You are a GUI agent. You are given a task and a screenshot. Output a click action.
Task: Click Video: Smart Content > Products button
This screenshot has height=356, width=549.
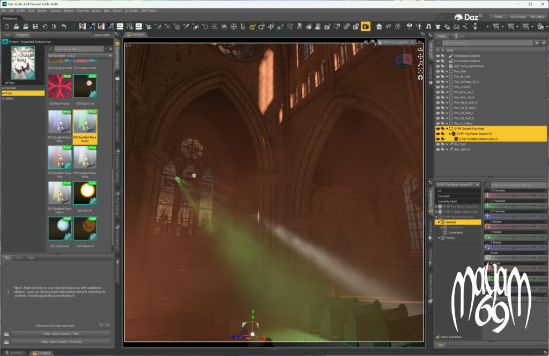tap(61, 342)
